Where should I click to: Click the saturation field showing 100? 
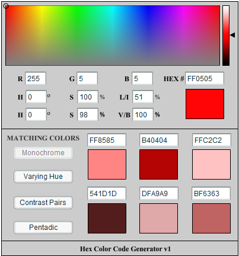coord(88,97)
